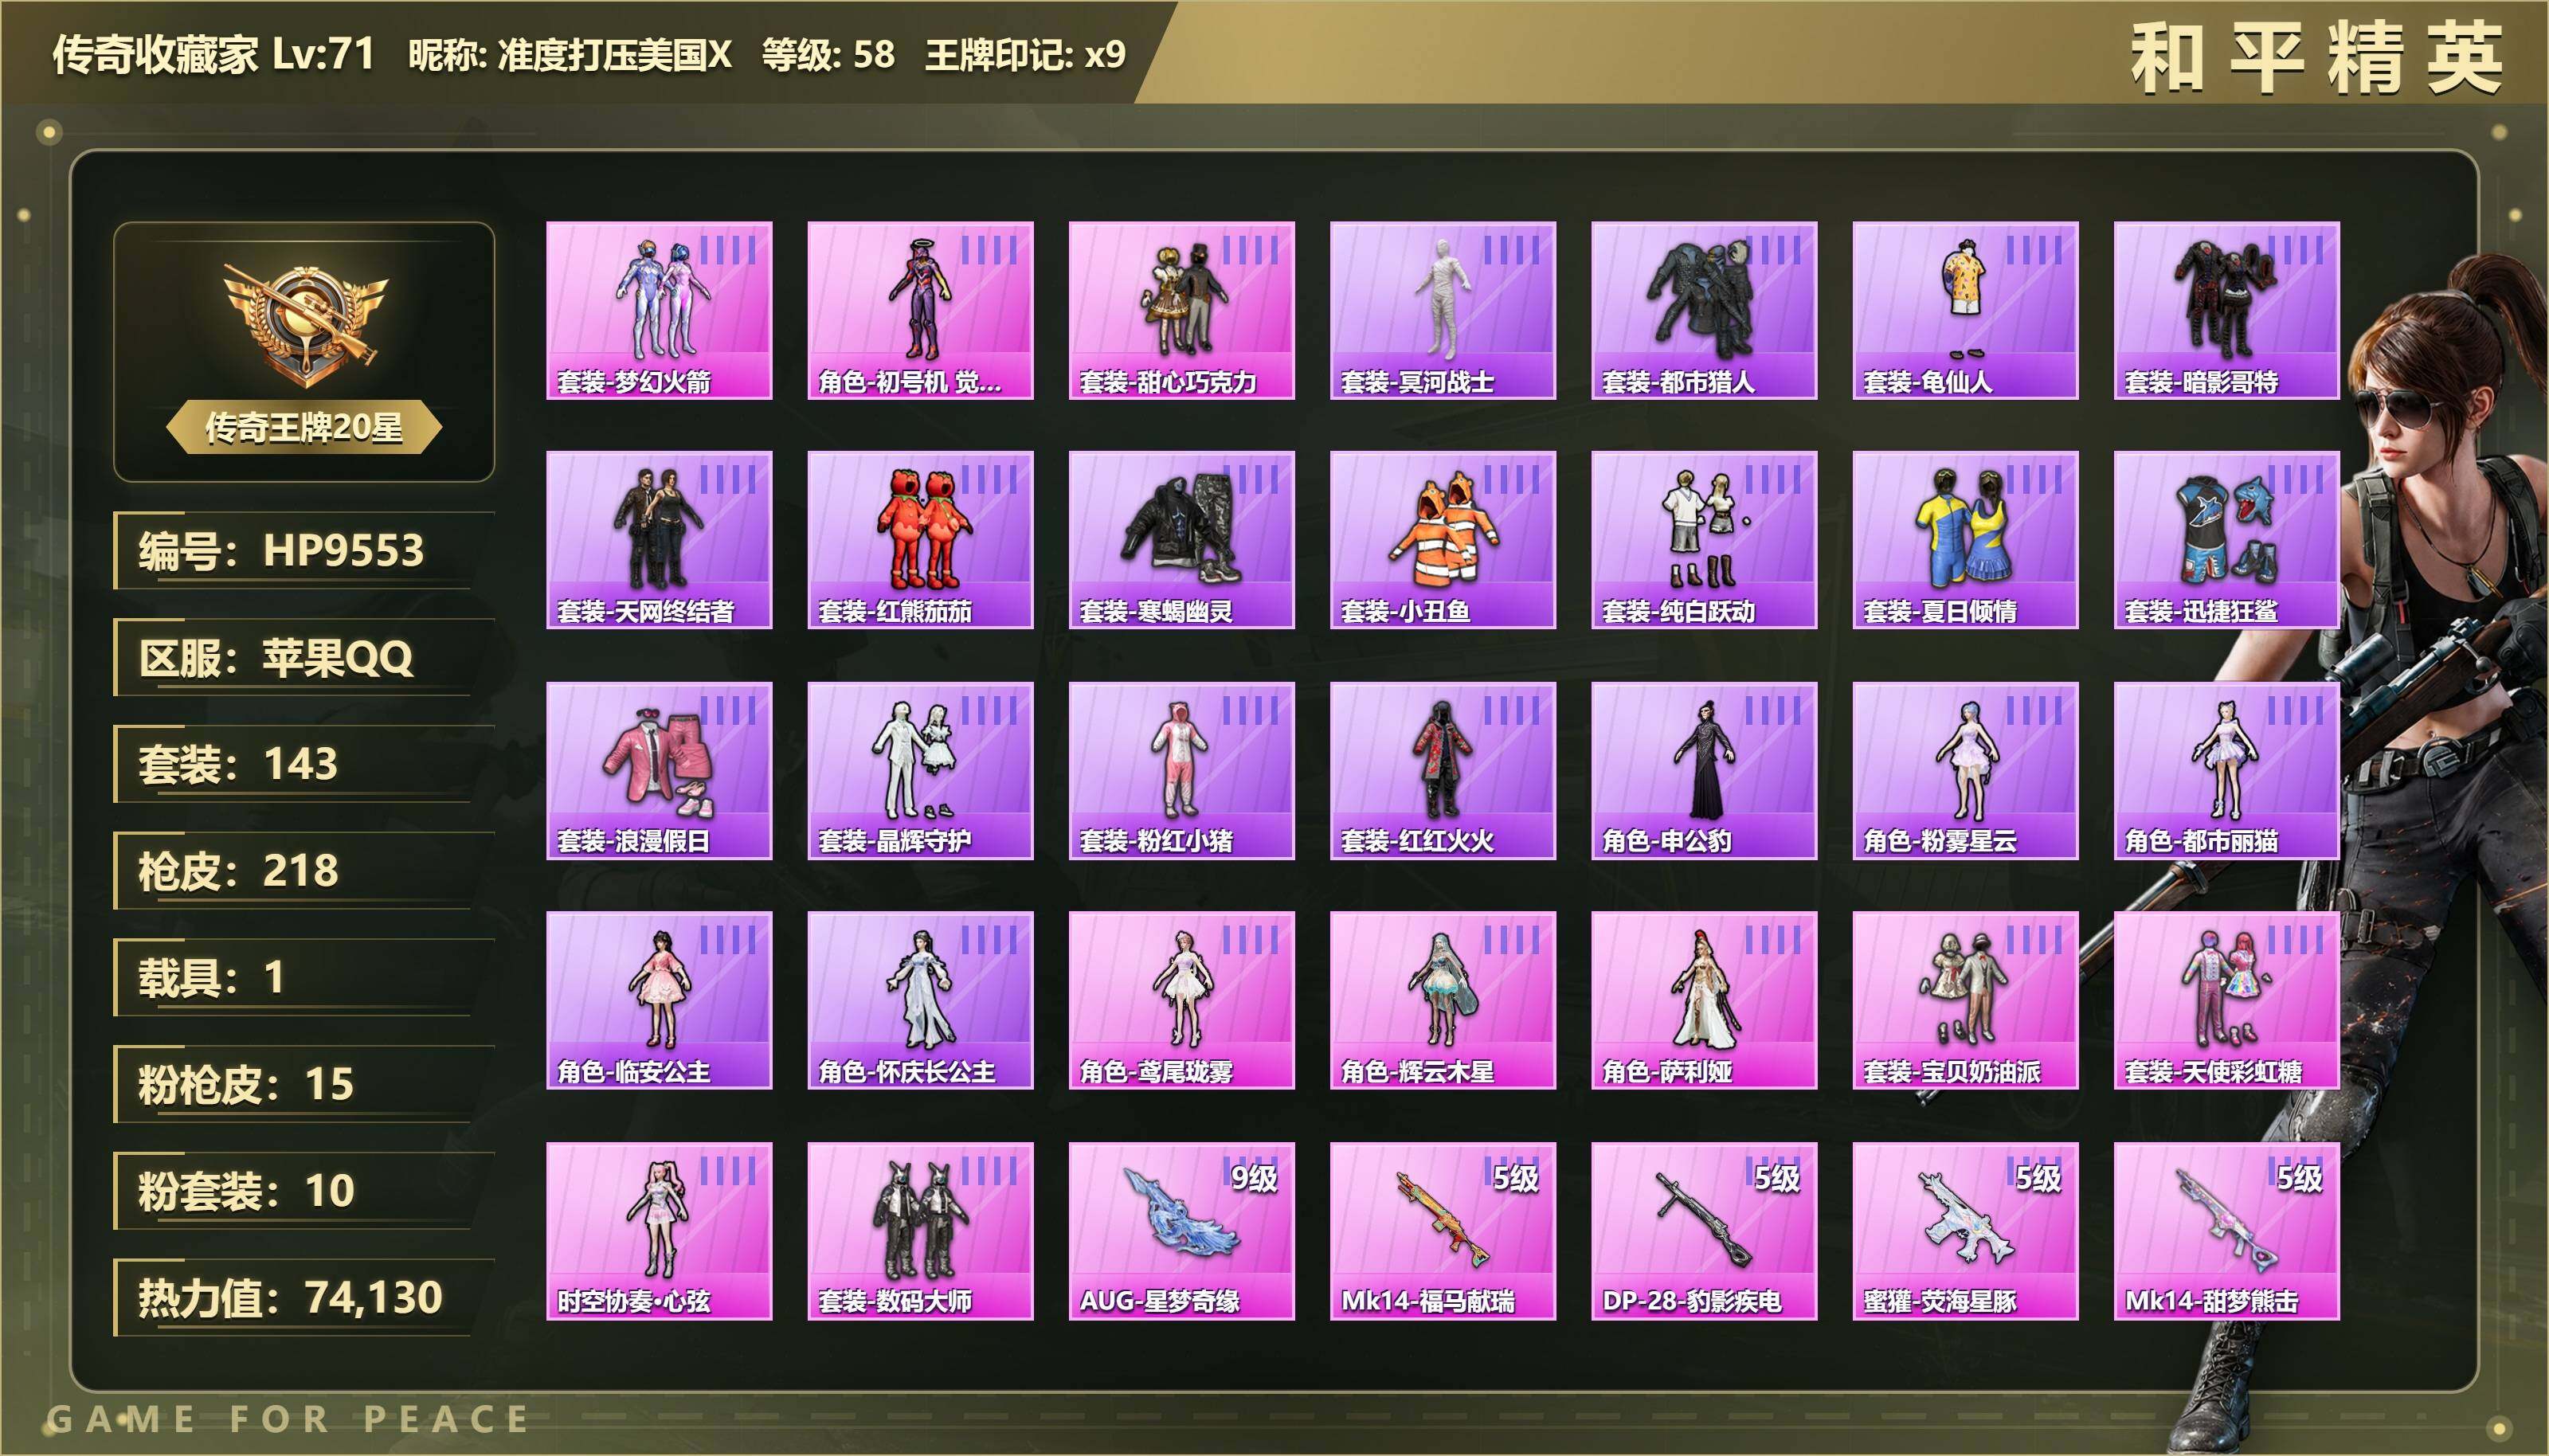Choose the 套装-红红火火 outfit card

click(x=1443, y=770)
